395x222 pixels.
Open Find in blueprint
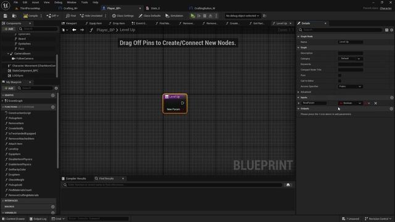pos(71,16)
